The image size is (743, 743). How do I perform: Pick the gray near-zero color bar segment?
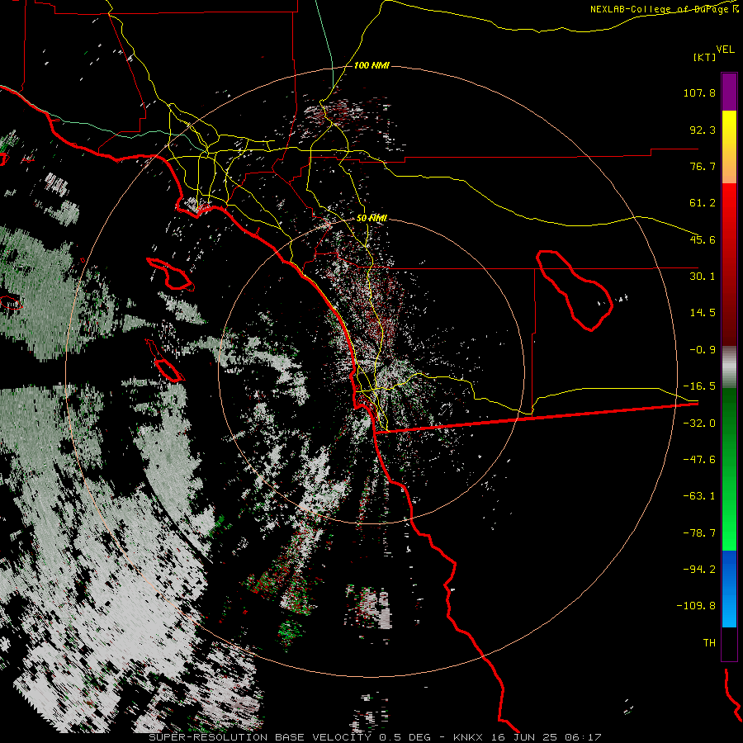[729, 367]
